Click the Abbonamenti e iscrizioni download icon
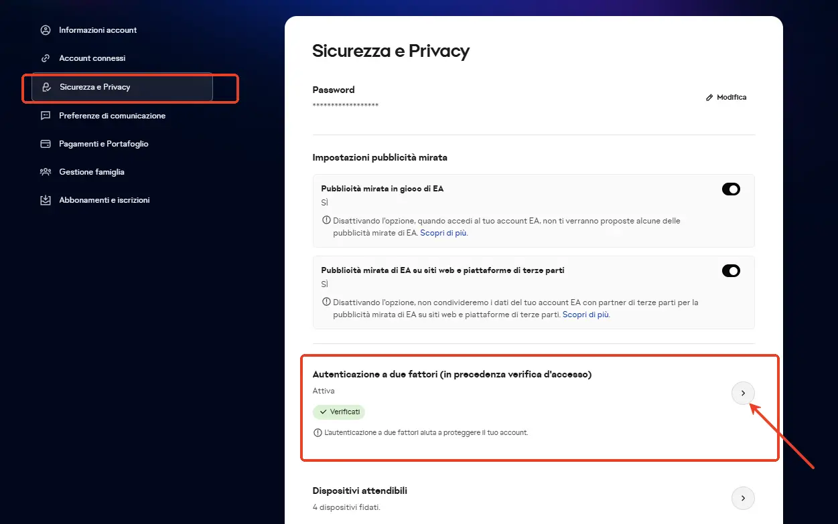This screenshot has height=524, width=838. click(x=46, y=200)
